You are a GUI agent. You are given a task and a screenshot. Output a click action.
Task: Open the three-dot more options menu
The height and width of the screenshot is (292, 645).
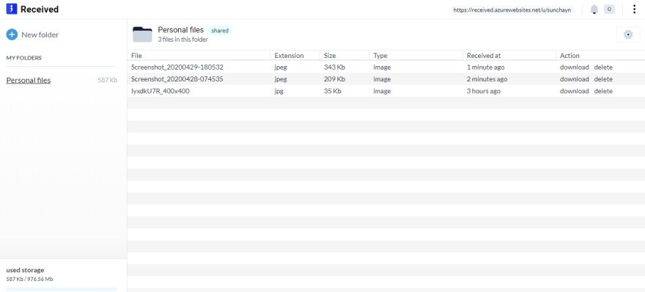click(634, 10)
